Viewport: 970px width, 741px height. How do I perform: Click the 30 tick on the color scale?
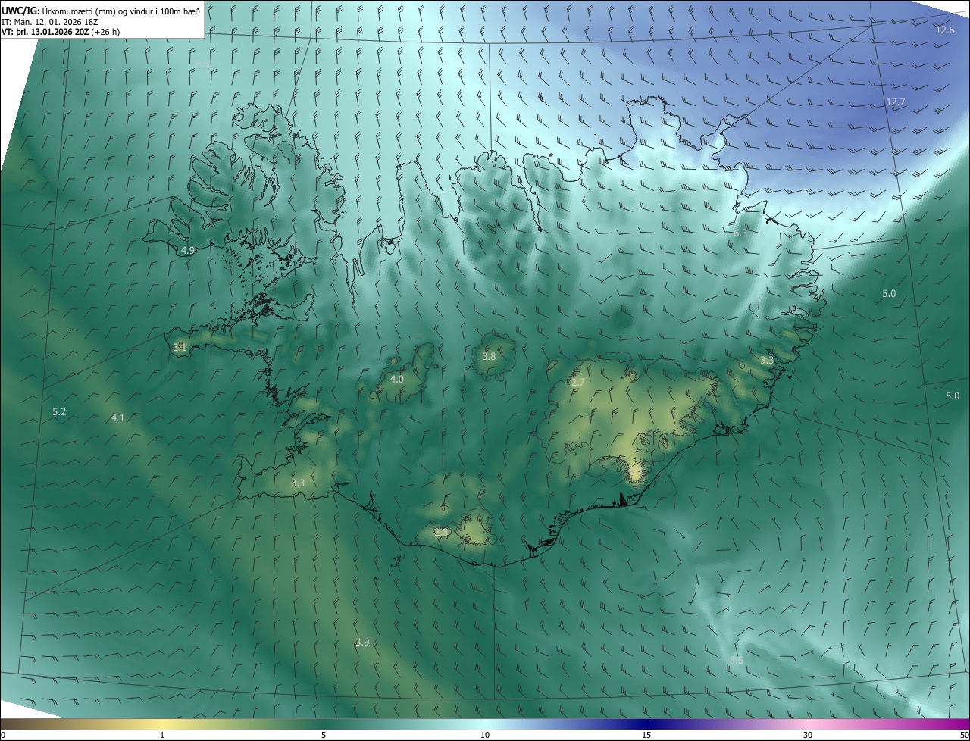click(808, 735)
